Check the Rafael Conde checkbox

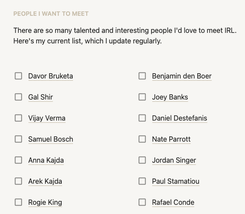click(142, 202)
